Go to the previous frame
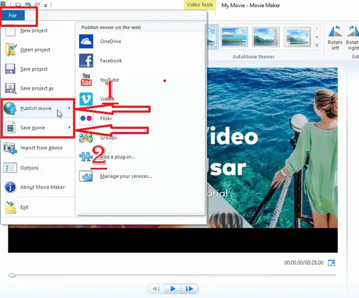This screenshot has width=359, height=298. click(x=156, y=288)
